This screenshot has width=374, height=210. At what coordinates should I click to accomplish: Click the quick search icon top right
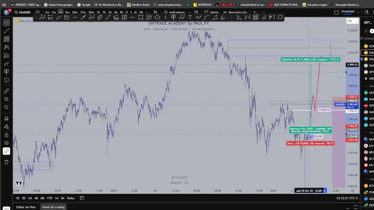point(367,12)
